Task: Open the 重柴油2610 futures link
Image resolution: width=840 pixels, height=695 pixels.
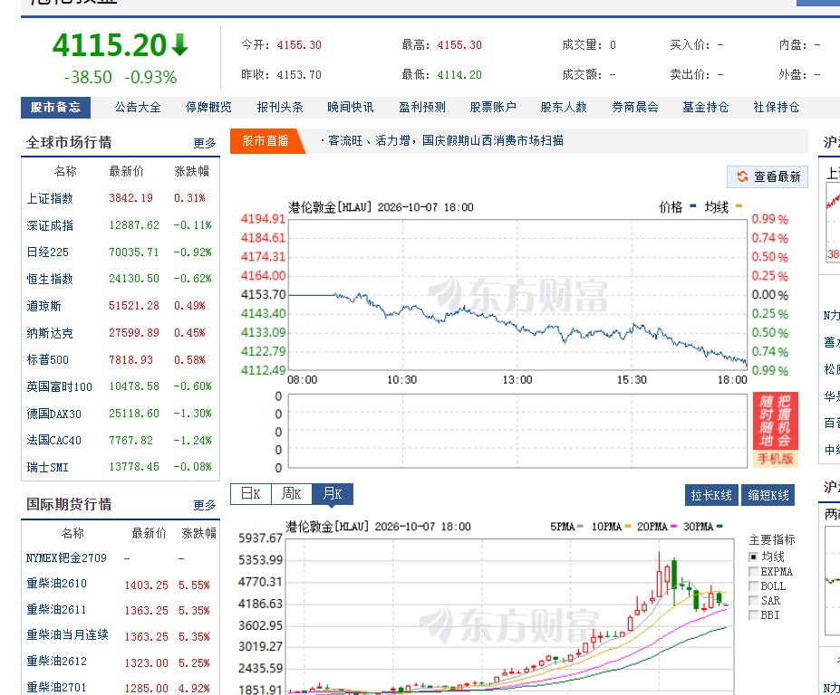Action: tap(57, 584)
